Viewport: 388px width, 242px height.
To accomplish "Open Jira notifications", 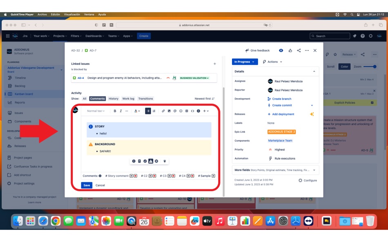I will (x=355, y=36).
